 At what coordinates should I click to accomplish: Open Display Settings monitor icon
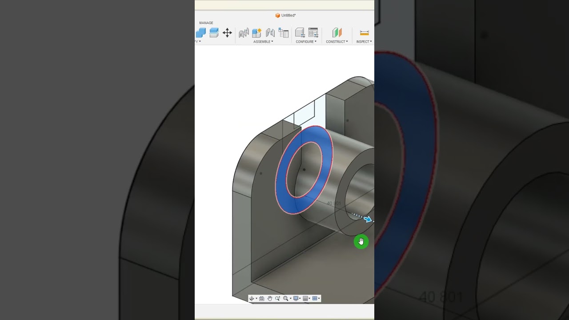296,299
